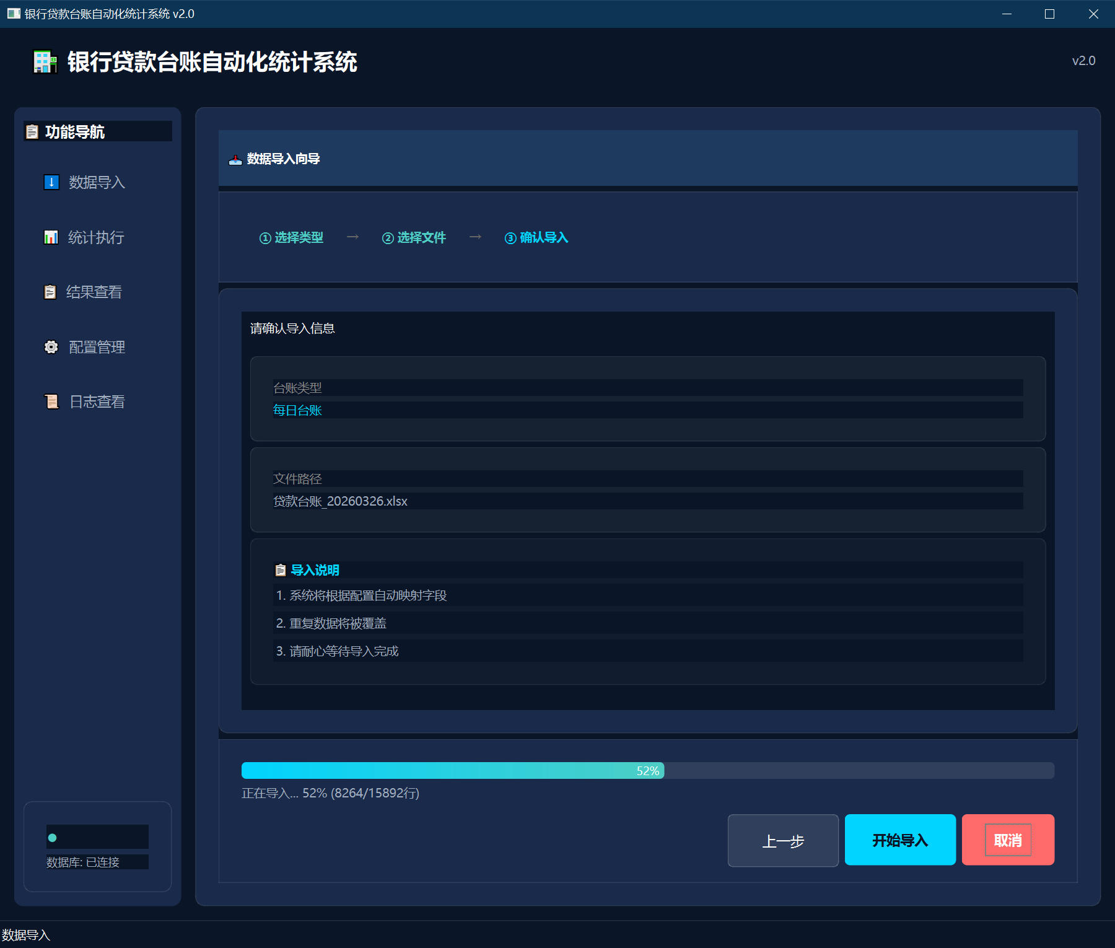
Task: Select wizard step ③ 确认导入
Action: [x=536, y=238]
